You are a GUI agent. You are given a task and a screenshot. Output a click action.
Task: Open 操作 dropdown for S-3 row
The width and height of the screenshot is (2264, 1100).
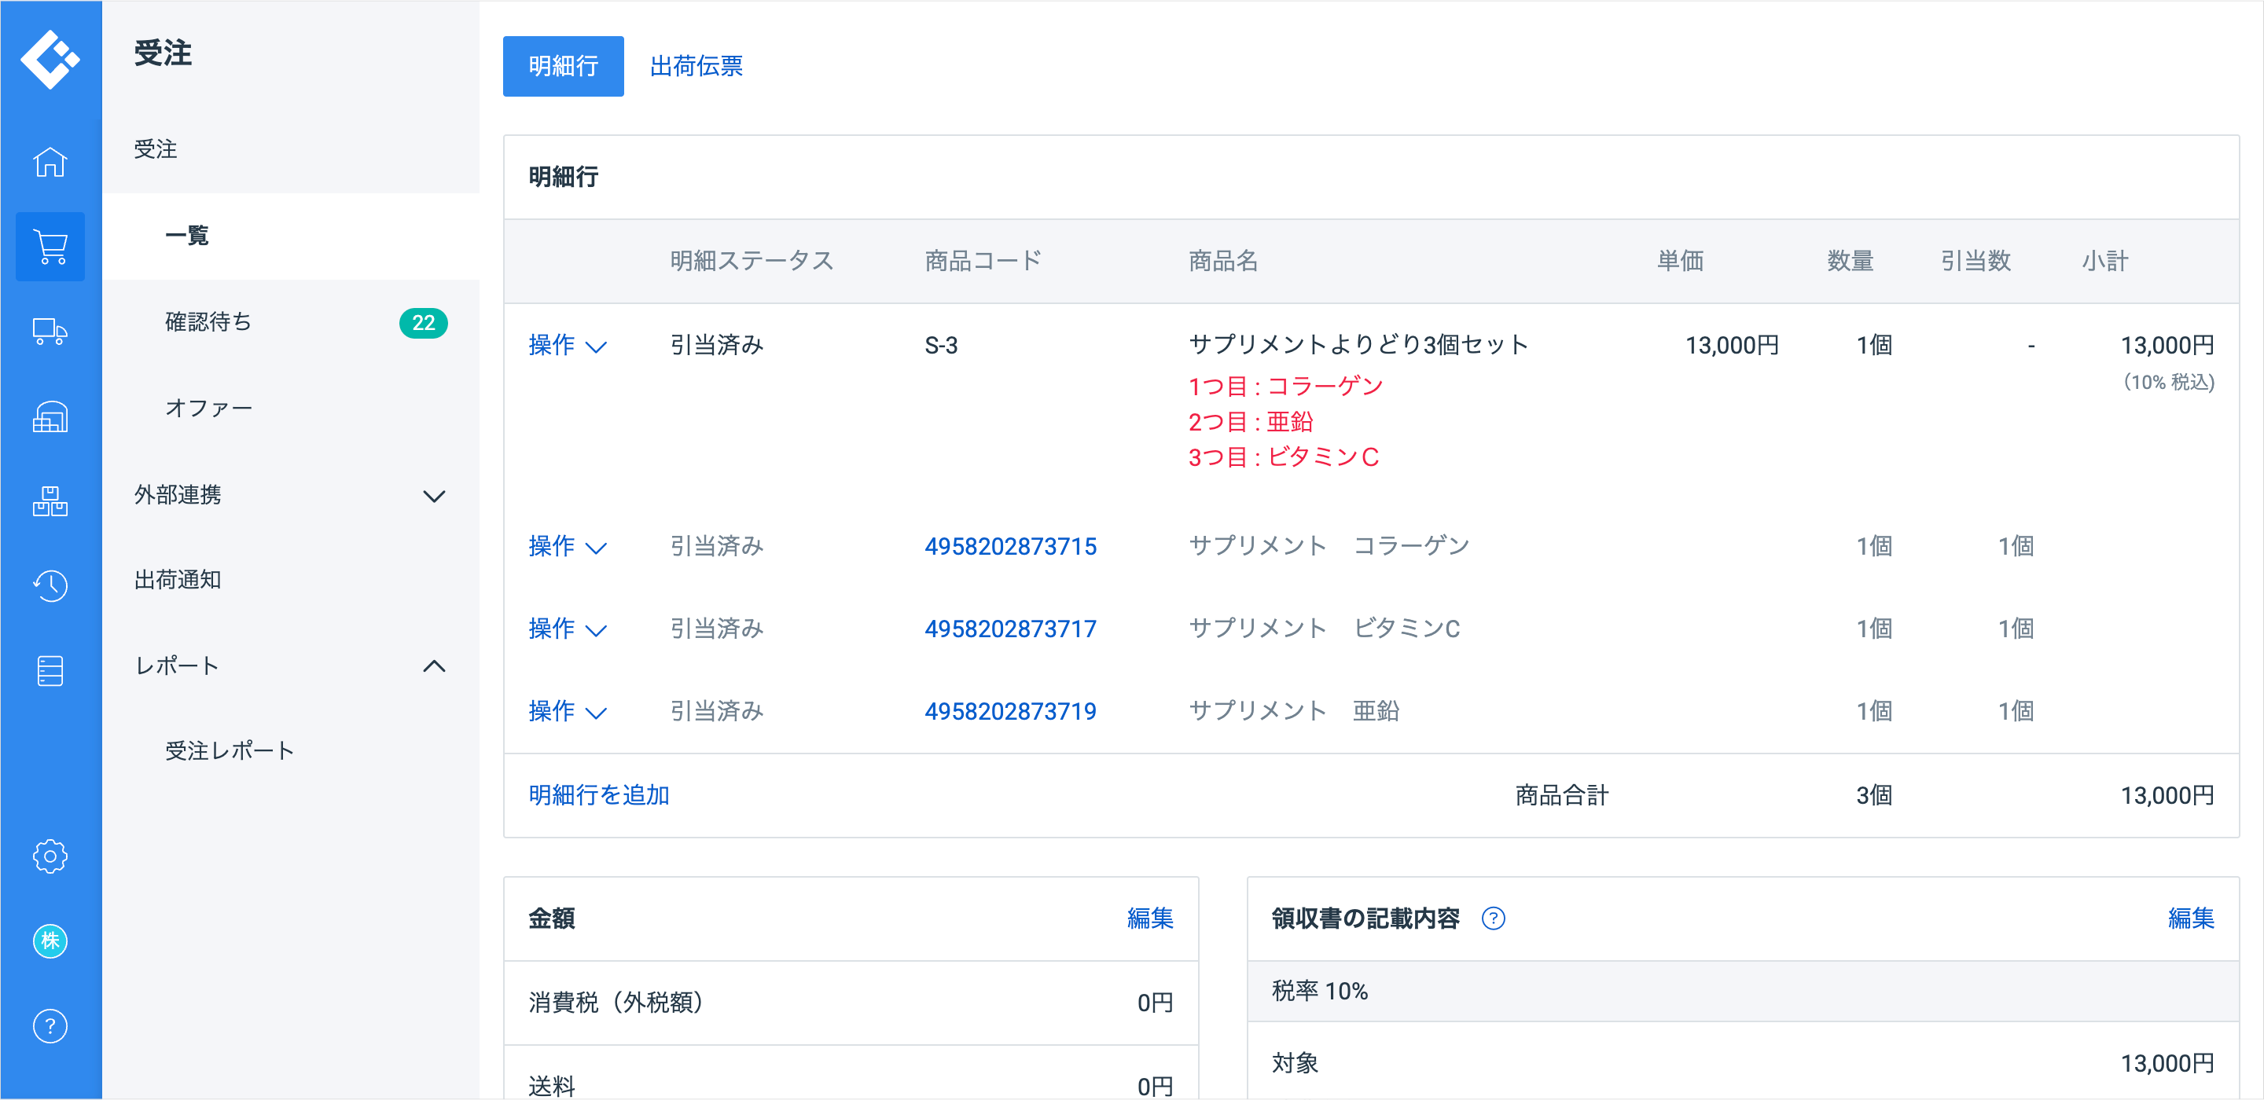[567, 345]
